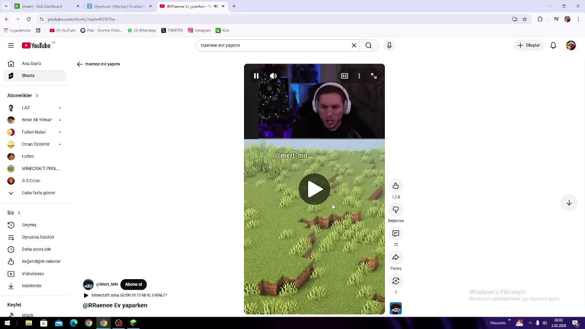Expand the Abonelikler section
The image size is (585, 329).
[x=23, y=96]
